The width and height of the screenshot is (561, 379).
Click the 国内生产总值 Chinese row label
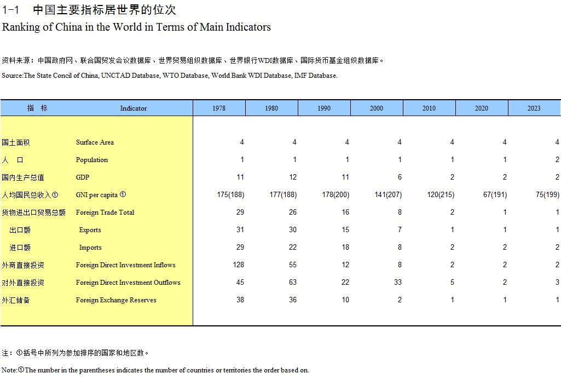coord(23,177)
